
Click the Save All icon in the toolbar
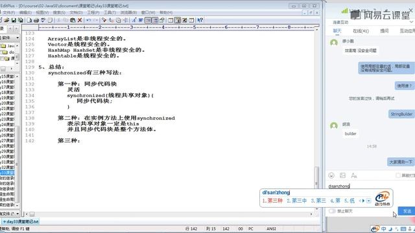coord(20,20)
